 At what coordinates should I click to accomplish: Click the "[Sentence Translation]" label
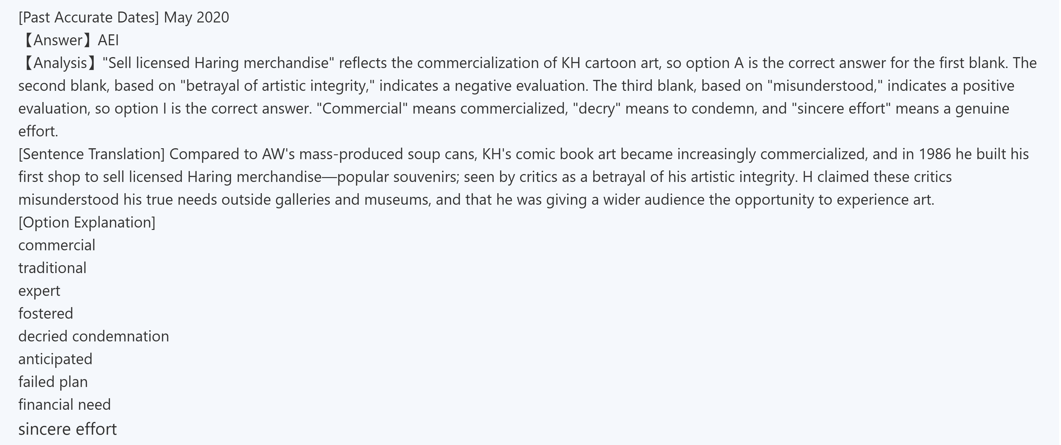91,154
